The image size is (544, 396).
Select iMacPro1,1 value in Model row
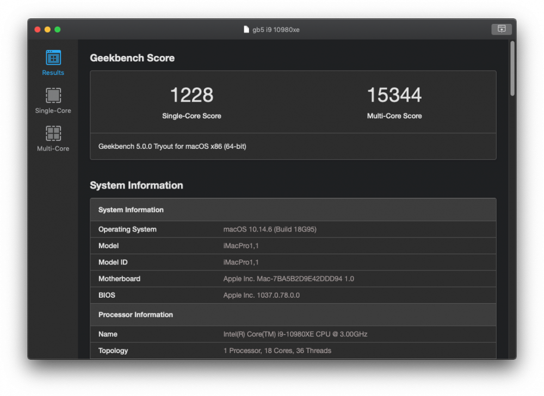click(241, 246)
